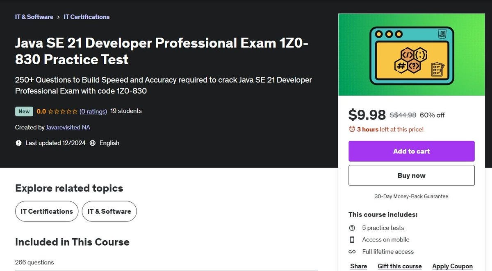Select the IT & Software topic pill

tap(109, 211)
